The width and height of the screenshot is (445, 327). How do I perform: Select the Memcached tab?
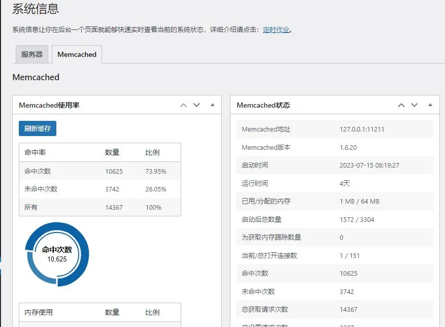(77, 54)
